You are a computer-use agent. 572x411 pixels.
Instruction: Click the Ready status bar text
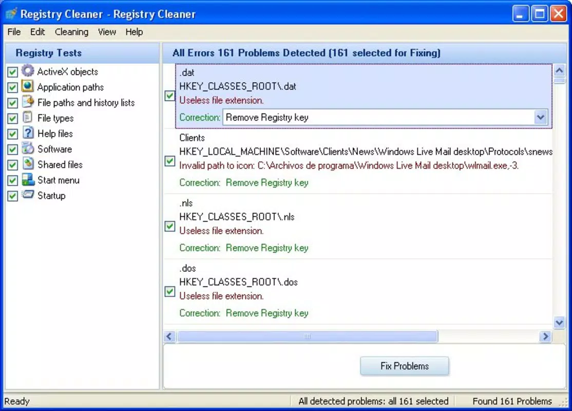[x=17, y=402]
